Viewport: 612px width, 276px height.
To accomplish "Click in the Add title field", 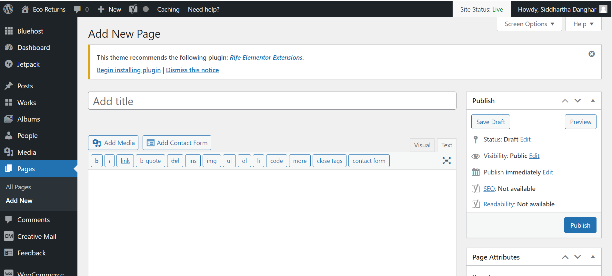I will point(272,101).
